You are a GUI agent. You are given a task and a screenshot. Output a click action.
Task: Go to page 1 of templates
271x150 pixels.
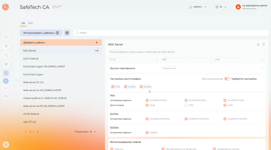30,132
